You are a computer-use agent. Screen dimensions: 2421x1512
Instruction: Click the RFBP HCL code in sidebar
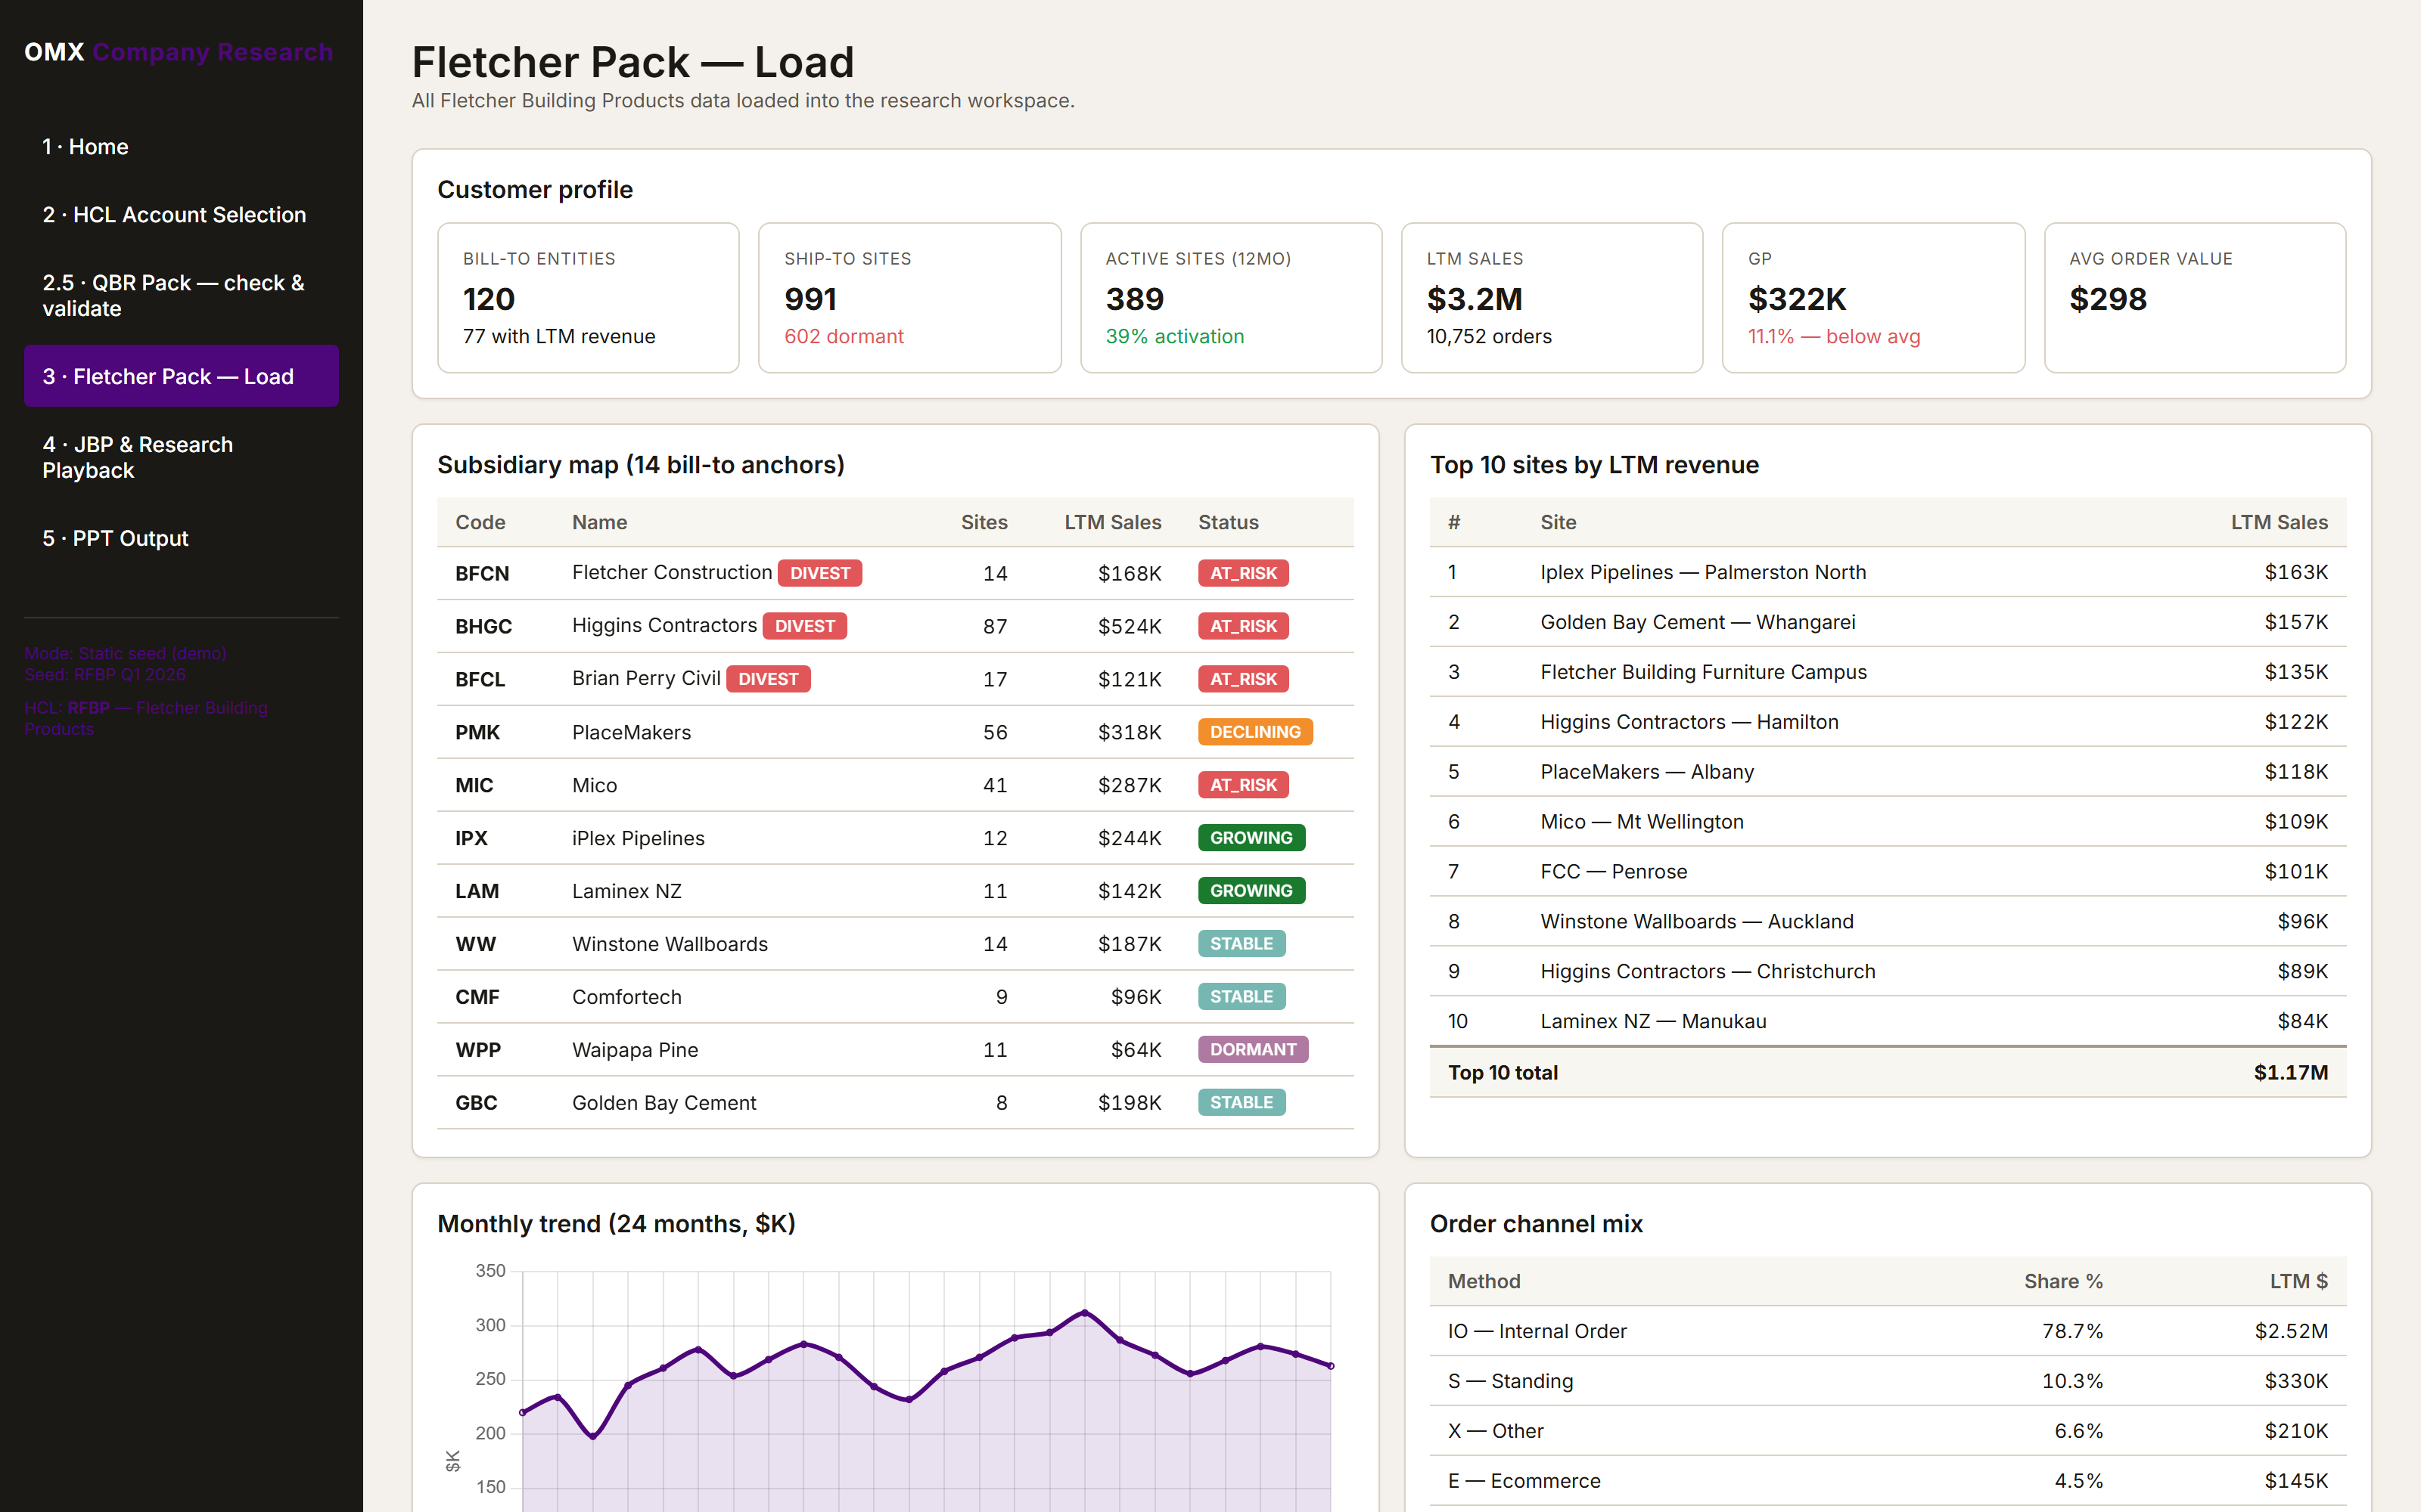pyautogui.click(x=88, y=708)
